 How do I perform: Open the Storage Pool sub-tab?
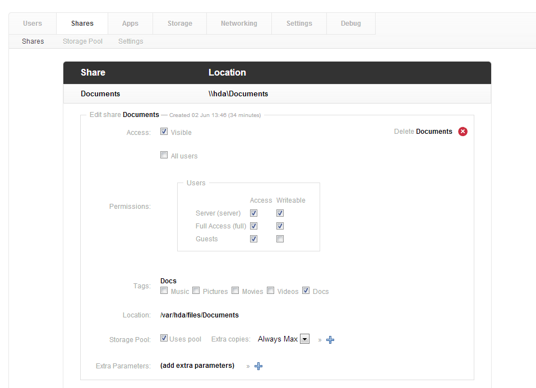(x=82, y=41)
